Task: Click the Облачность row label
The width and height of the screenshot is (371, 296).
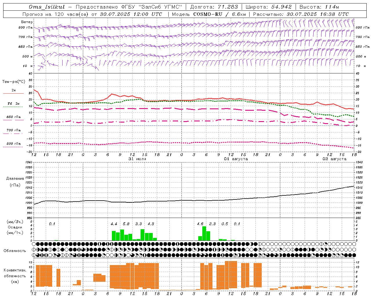Action: click(15, 251)
